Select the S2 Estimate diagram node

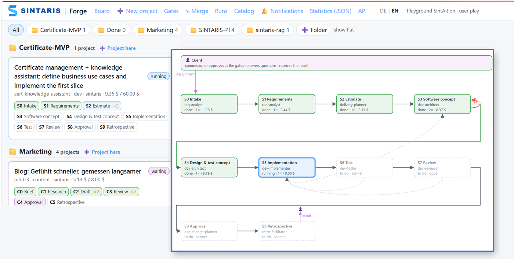pos(365,104)
